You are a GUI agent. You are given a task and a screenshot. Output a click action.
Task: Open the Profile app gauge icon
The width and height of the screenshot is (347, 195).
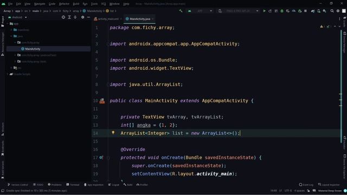[294, 11]
